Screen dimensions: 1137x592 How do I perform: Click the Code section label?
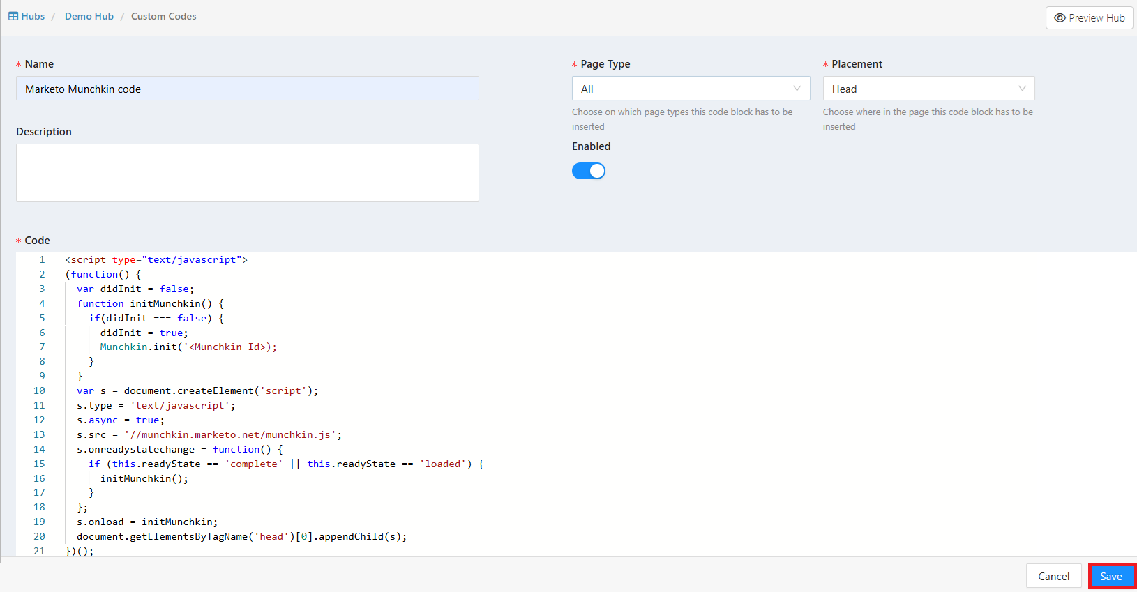tap(37, 241)
